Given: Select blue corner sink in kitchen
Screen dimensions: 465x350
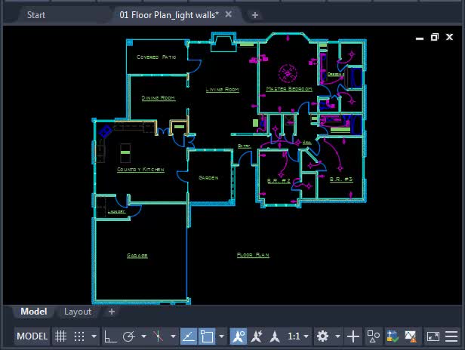Looking at the screenshot, I should (x=105, y=131).
